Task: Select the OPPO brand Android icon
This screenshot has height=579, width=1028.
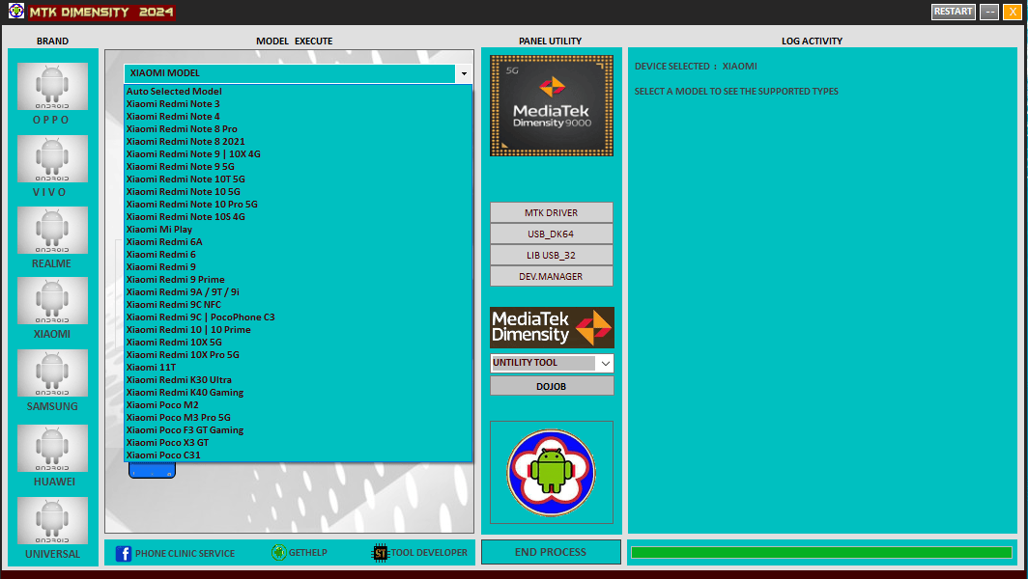Action: (x=52, y=86)
